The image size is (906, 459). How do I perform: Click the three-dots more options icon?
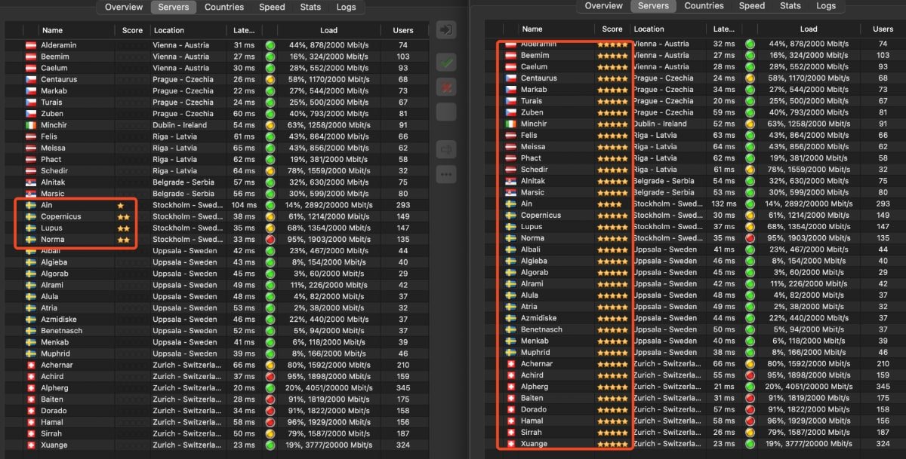(x=445, y=174)
